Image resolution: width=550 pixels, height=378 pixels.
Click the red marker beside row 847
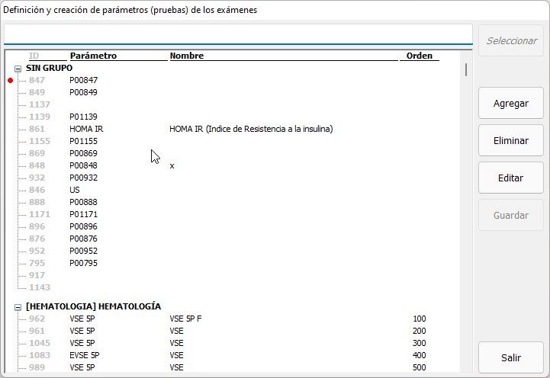(10, 80)
